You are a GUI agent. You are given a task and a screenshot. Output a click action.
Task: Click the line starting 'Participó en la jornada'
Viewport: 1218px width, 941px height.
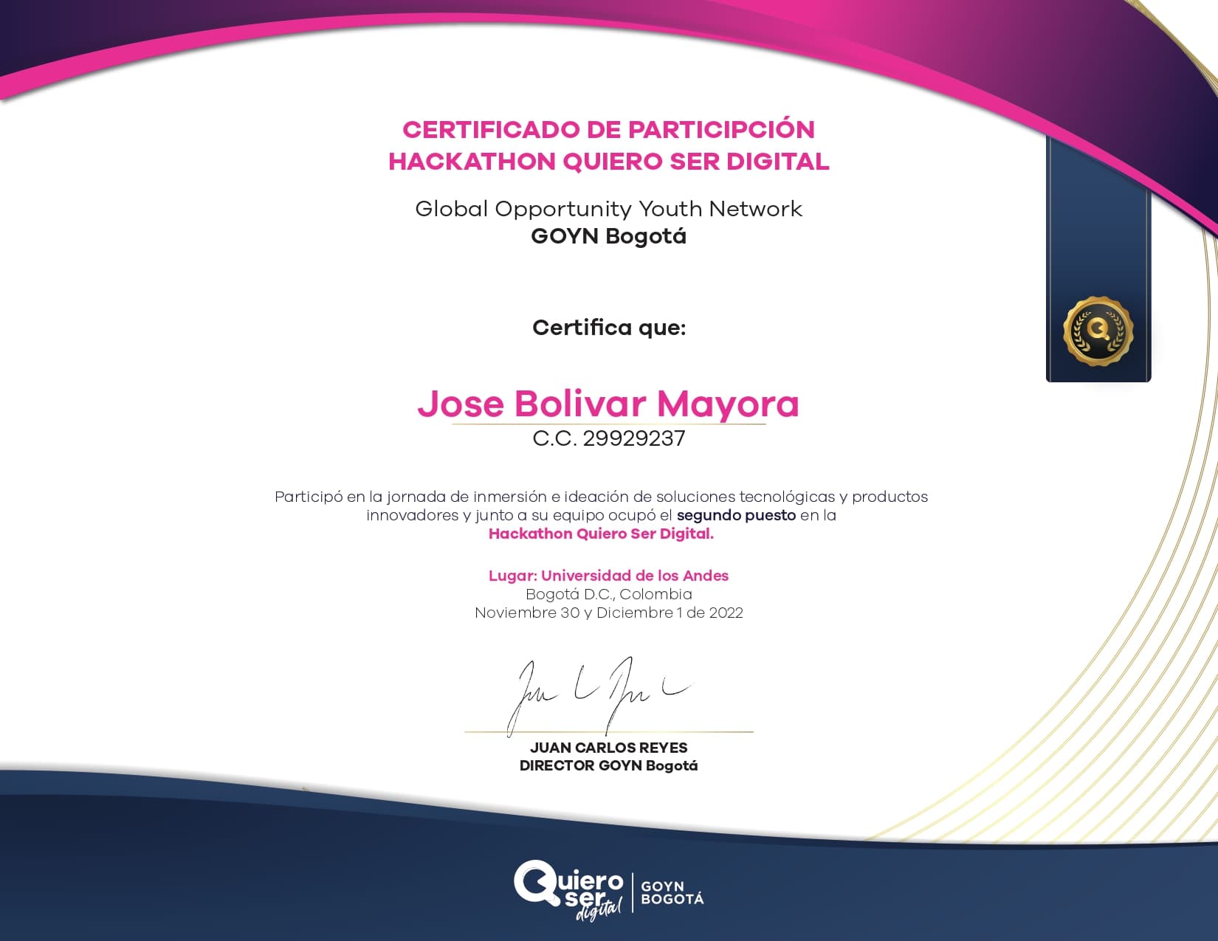pyautogui.click(x=601, y=497)
